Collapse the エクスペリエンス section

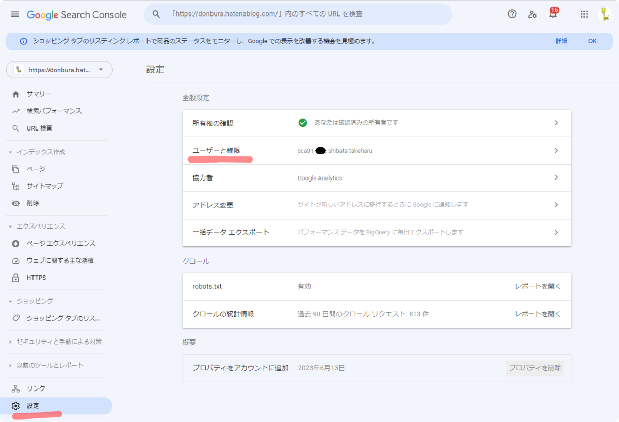click(x=10, y=226)
